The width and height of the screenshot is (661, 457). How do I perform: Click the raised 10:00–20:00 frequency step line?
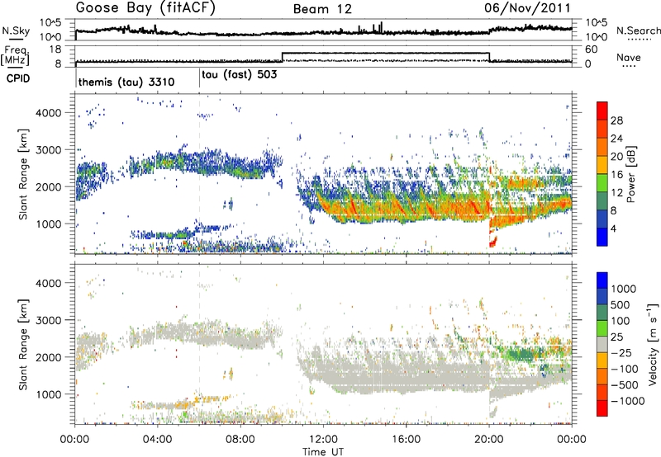pyautogui.click(x=386, y=53)
